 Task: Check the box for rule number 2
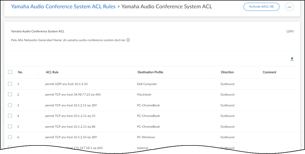pyautogui.click(x=10, y=94)
